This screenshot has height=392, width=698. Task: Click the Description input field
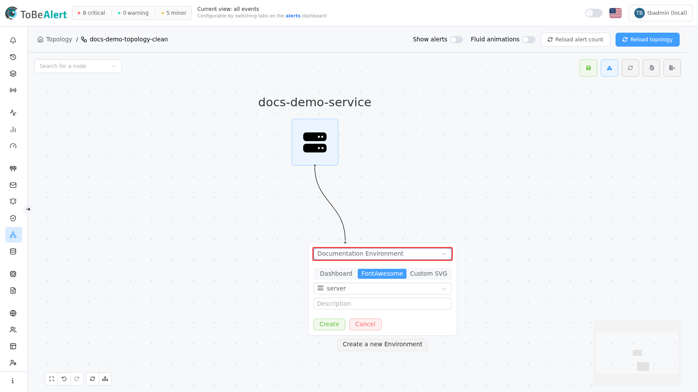point(383,304)
